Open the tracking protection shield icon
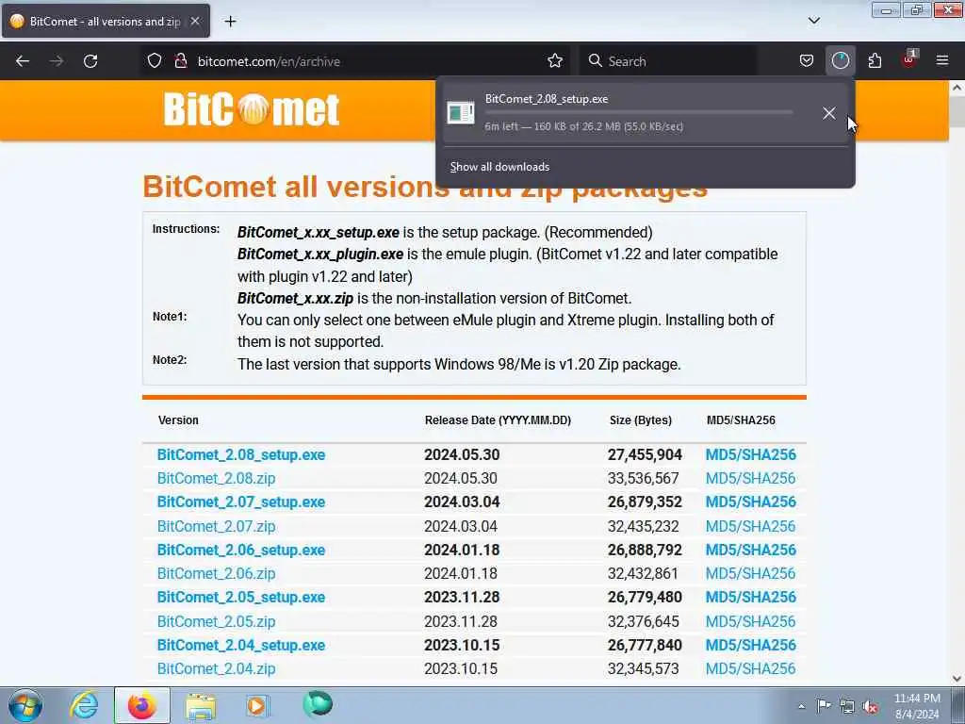This screenshot has width=965, height=724. 155,61
